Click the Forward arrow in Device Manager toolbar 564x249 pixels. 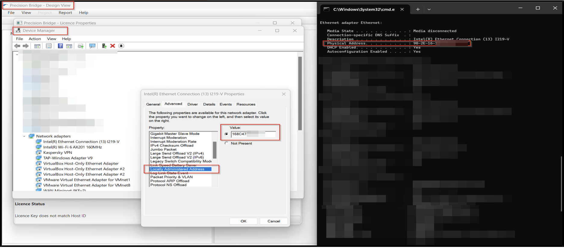click(x=26, y=46)
